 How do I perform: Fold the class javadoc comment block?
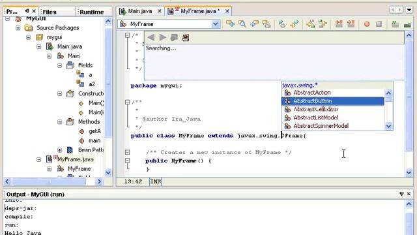click(128, 102)
